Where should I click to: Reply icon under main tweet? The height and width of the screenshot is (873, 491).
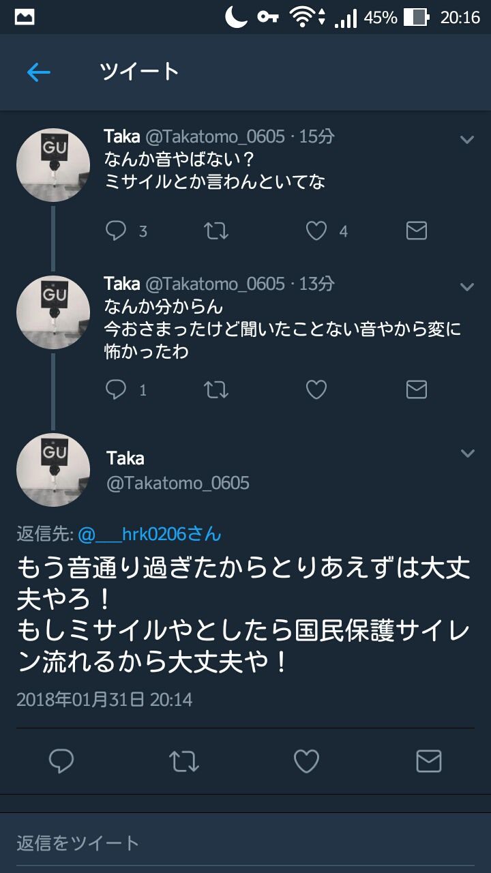(x=61, y=761)
